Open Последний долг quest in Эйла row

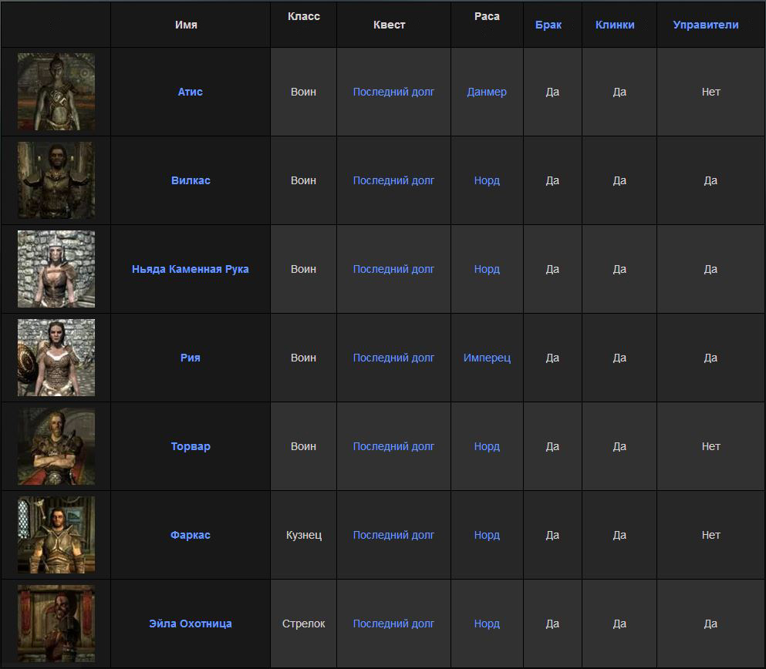click(x=393, y=624)
